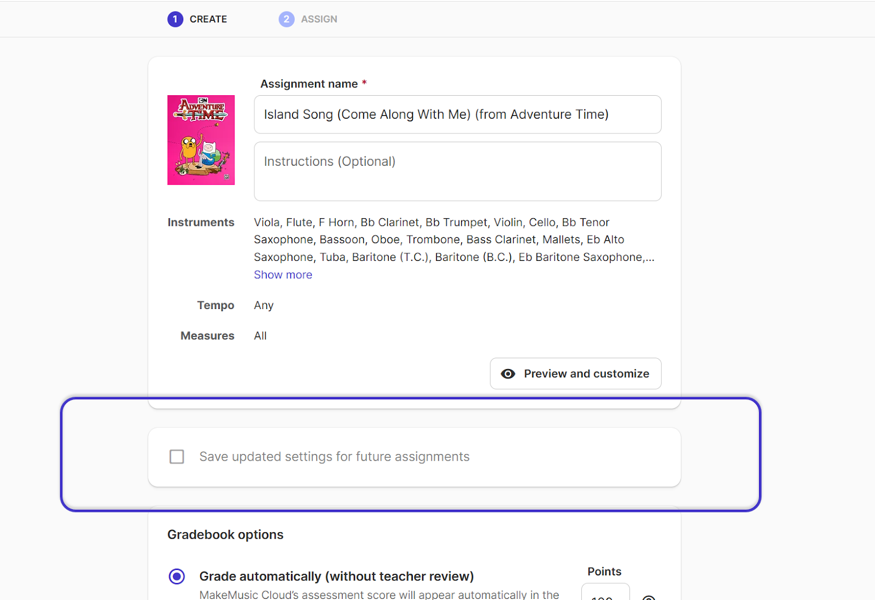875x600 pixels.
Task: Click the help icon beside Points field
Action: pos(649,597)
